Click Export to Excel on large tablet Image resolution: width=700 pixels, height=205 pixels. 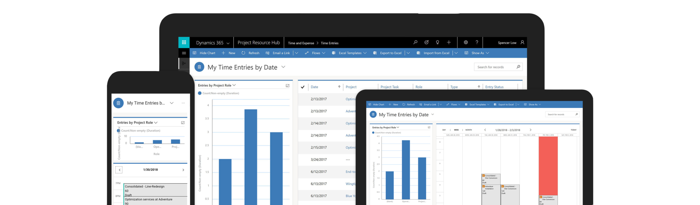pos(387,53)
